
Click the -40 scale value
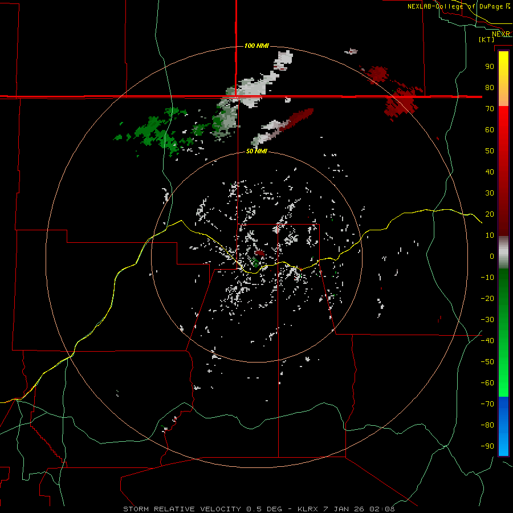pyautogui.click(x=487, y=341)
